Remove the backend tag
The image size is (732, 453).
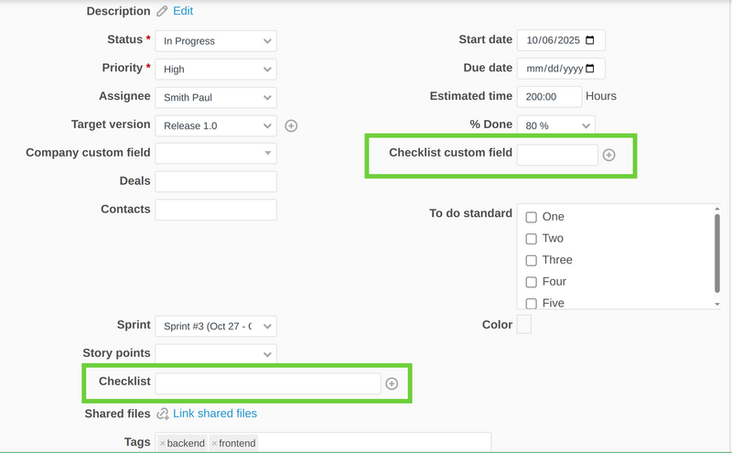pyautogui.click(x=163, y=444)
